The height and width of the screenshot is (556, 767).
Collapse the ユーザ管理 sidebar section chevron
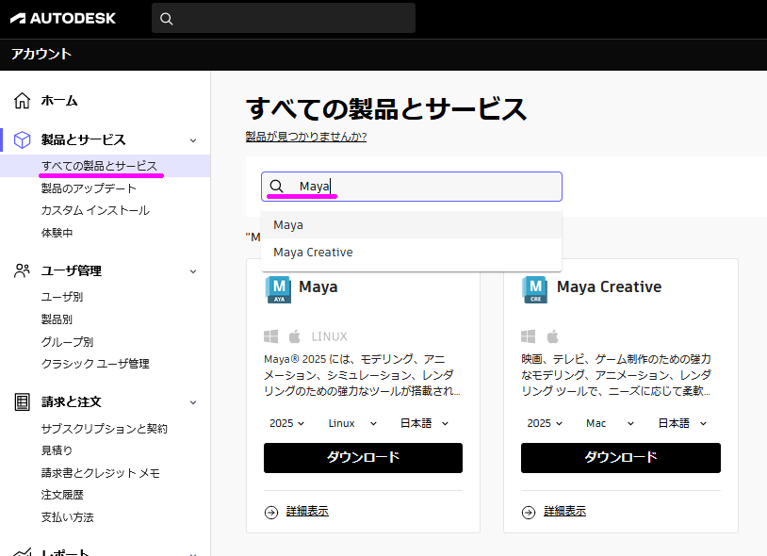tap(193, 271)
